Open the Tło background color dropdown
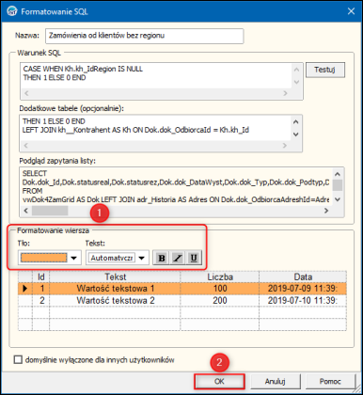 (x=73, y=258)
